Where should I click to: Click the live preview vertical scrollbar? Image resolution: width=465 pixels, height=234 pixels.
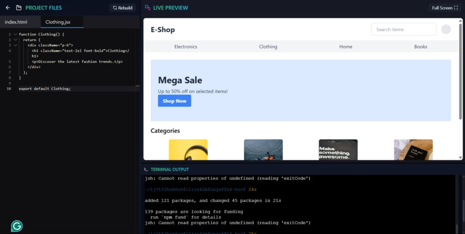tap(460, 71)
